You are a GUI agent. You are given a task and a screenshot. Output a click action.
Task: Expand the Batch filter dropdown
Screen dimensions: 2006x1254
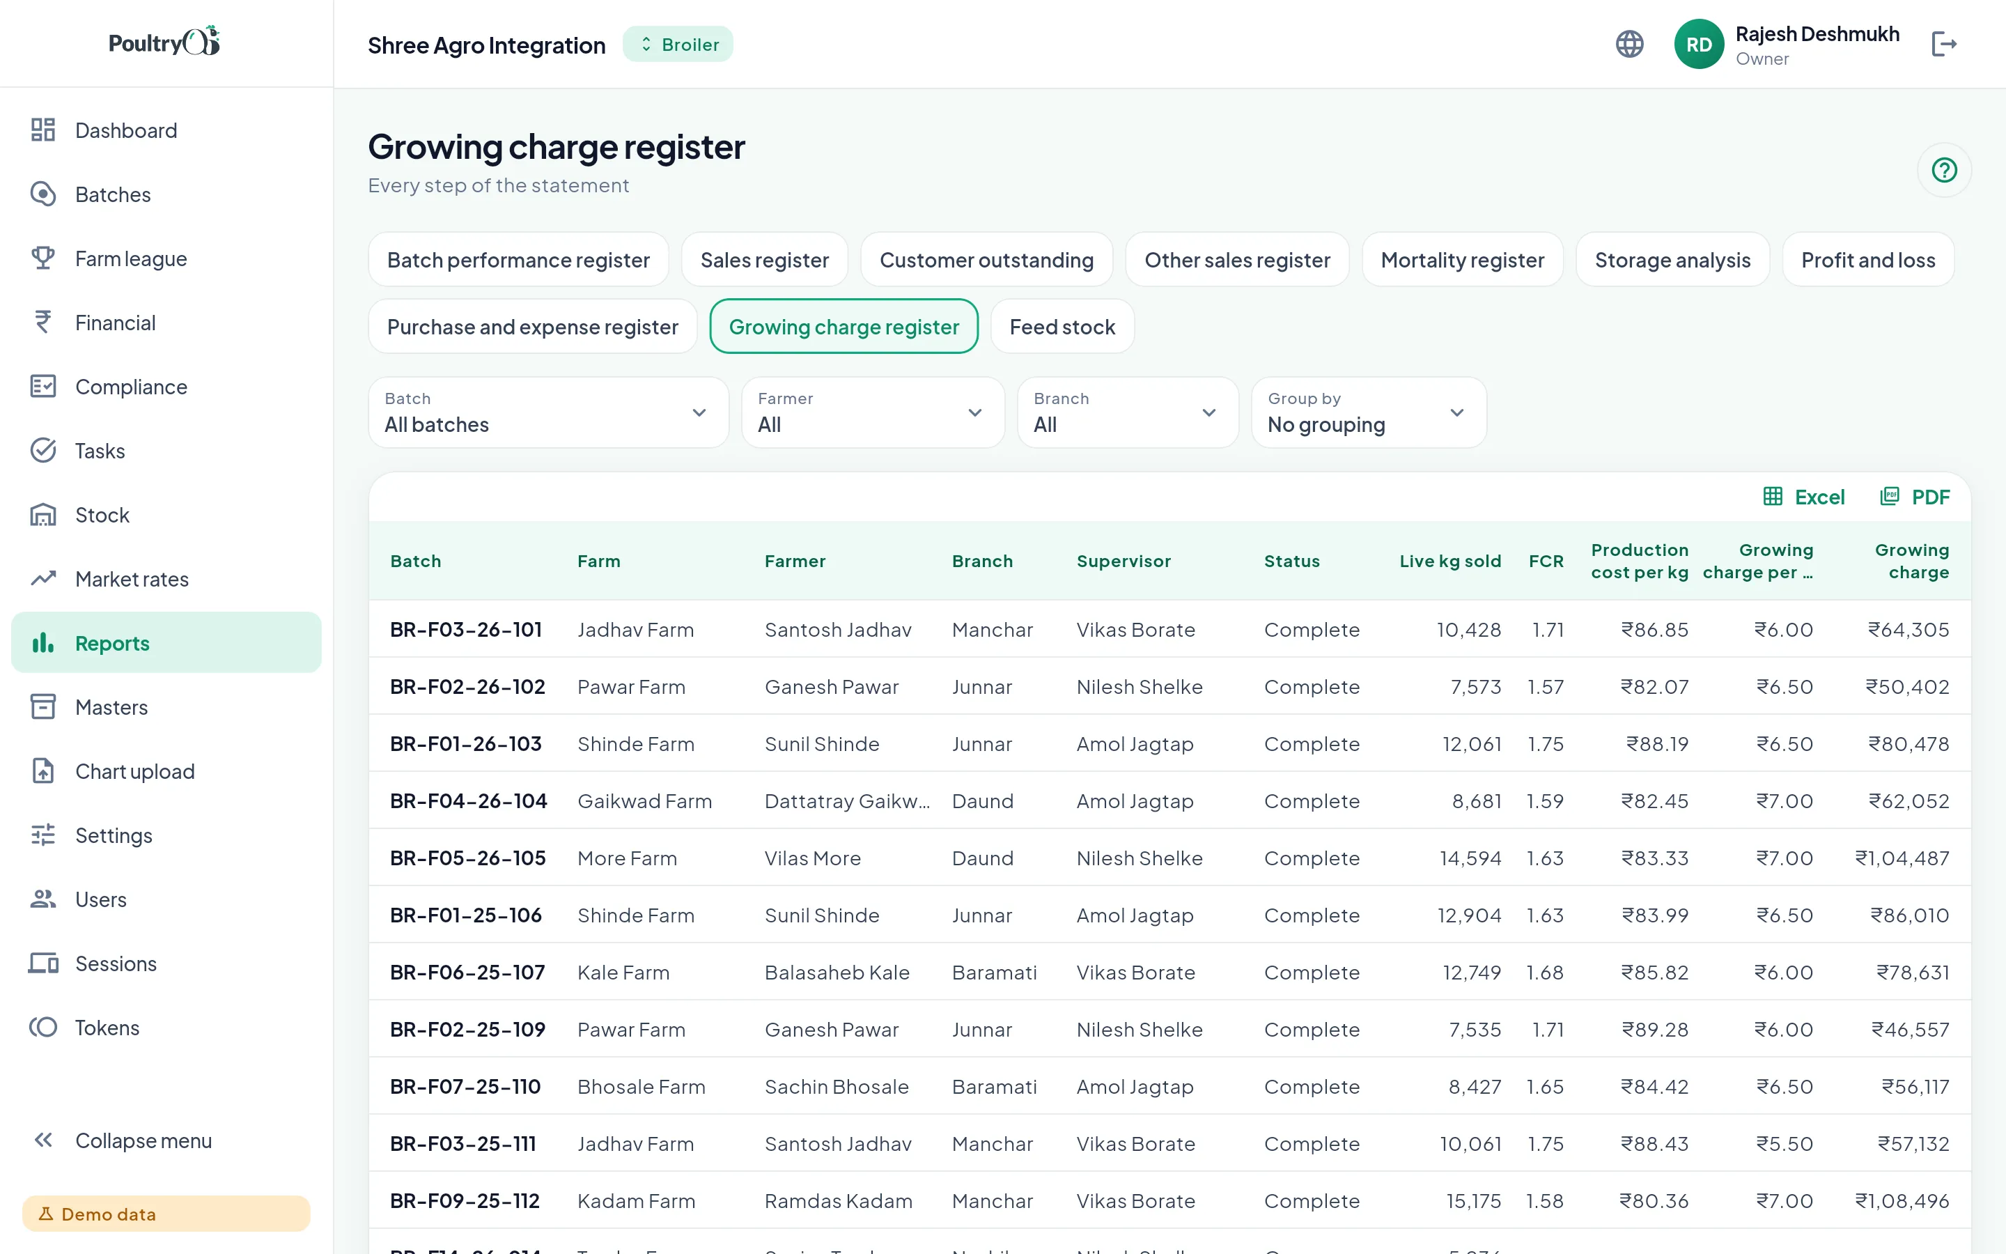point(549,412)
